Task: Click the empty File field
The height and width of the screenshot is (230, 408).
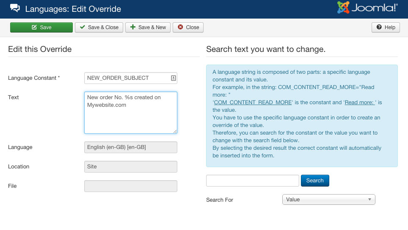Action: [x=131, y=186]
